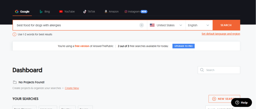Viewport: 256px width, 109px height.
Task: Click the TikTok logo icon
Action: [x=85, y=11]
